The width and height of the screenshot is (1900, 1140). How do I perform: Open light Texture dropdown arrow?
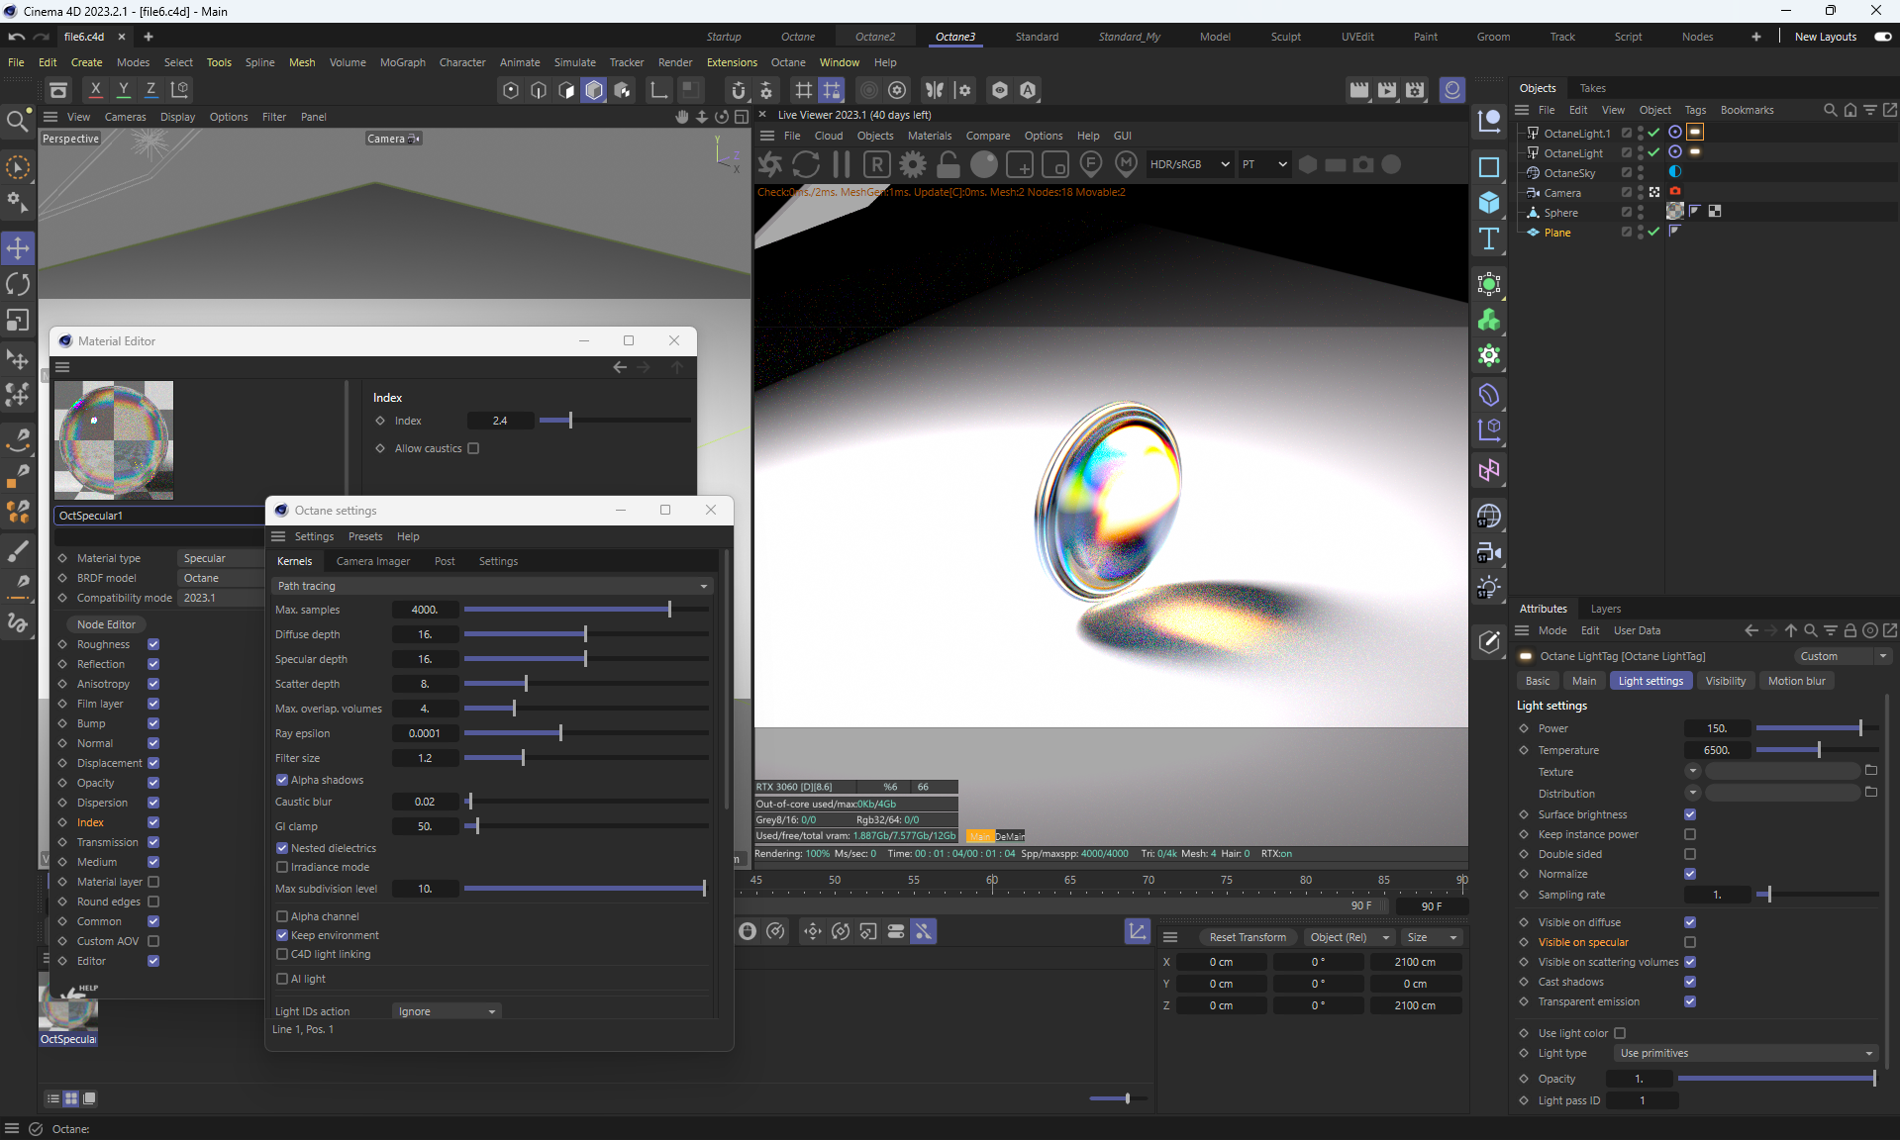pos(1693,772)
